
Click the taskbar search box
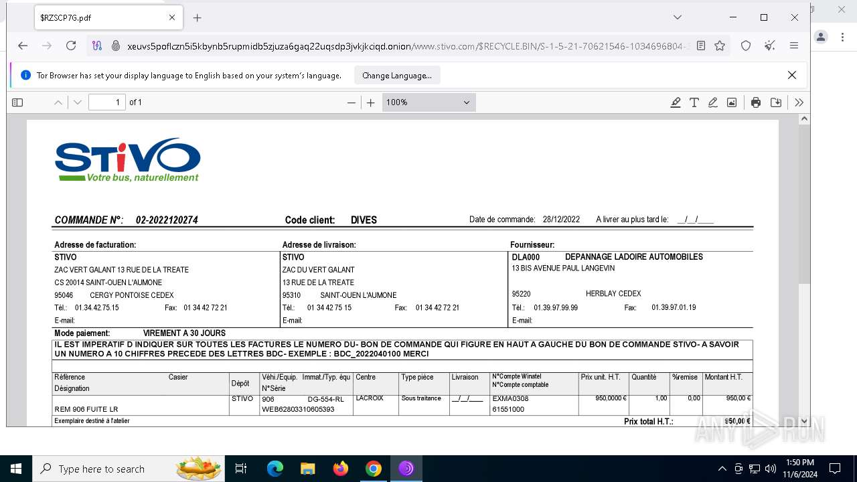[x=128, y=469]
